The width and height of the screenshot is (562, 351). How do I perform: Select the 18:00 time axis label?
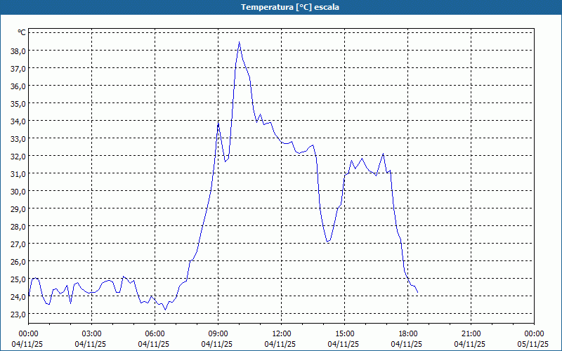(407, 333)
